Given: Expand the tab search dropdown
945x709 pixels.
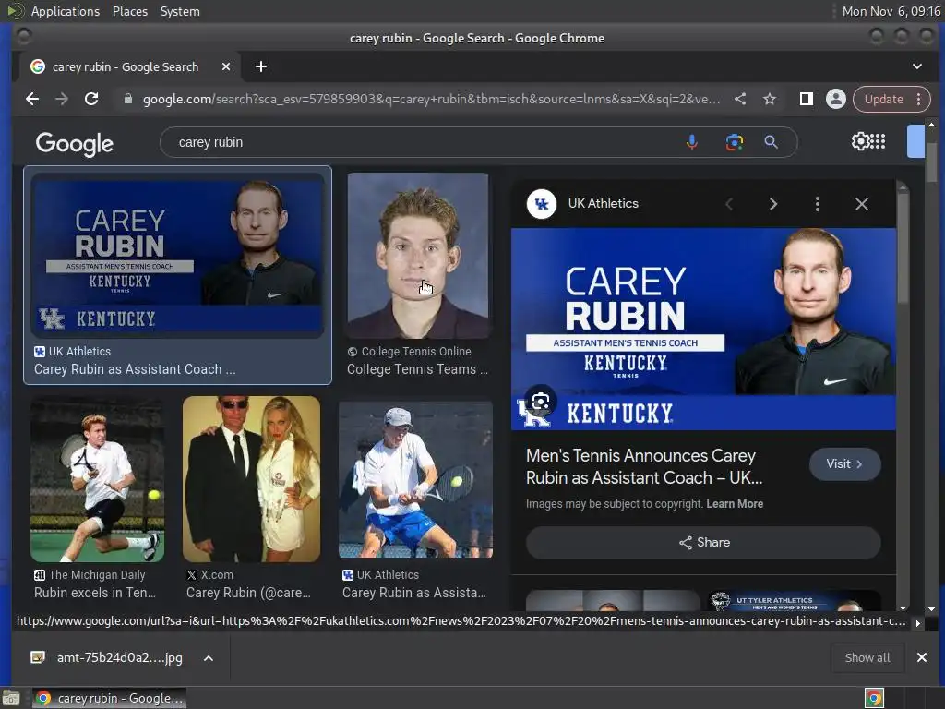Looking at the screenshot, I should 916,66.
